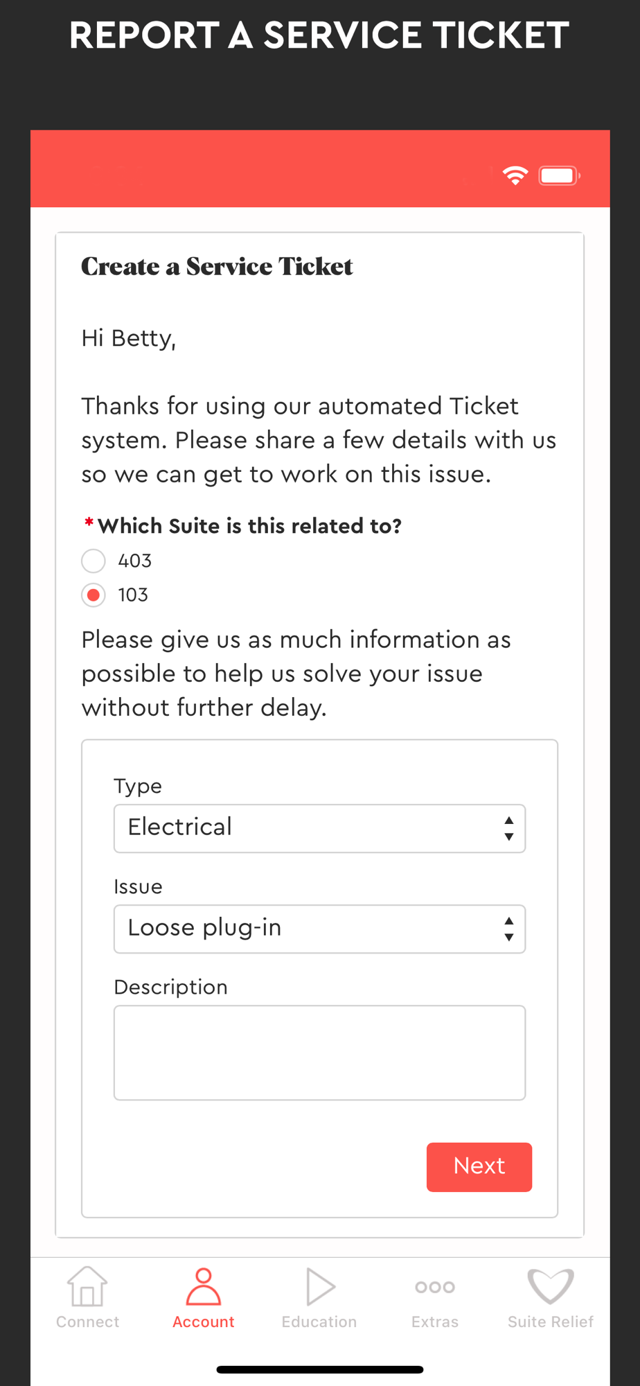Switch to the Extras tab label
This screenshot has height=1386, width=640.
(435, 1322)
